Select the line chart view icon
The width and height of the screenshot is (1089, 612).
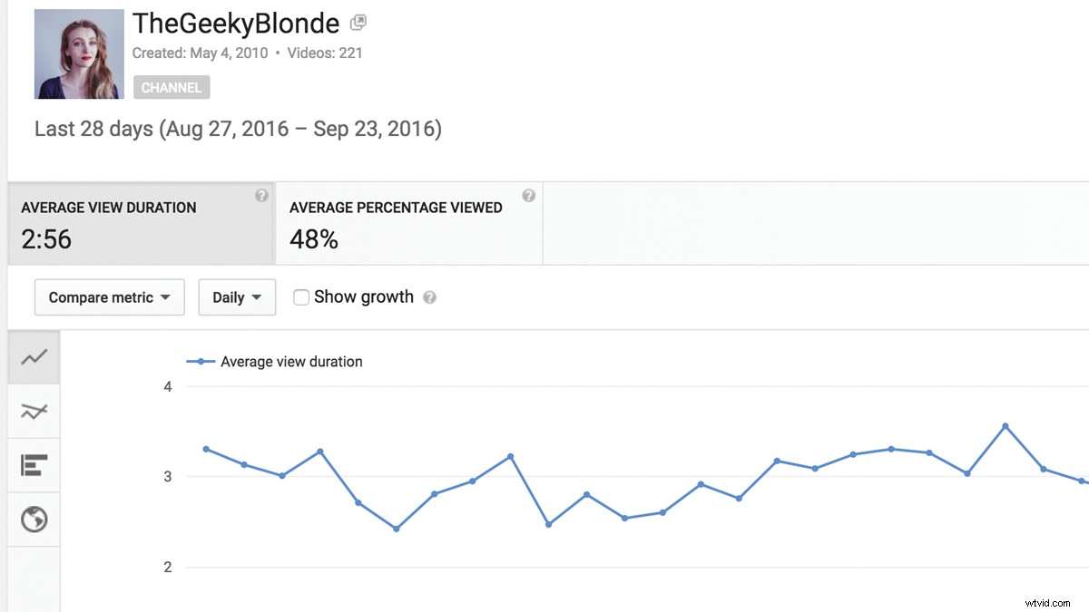(34, 357)
